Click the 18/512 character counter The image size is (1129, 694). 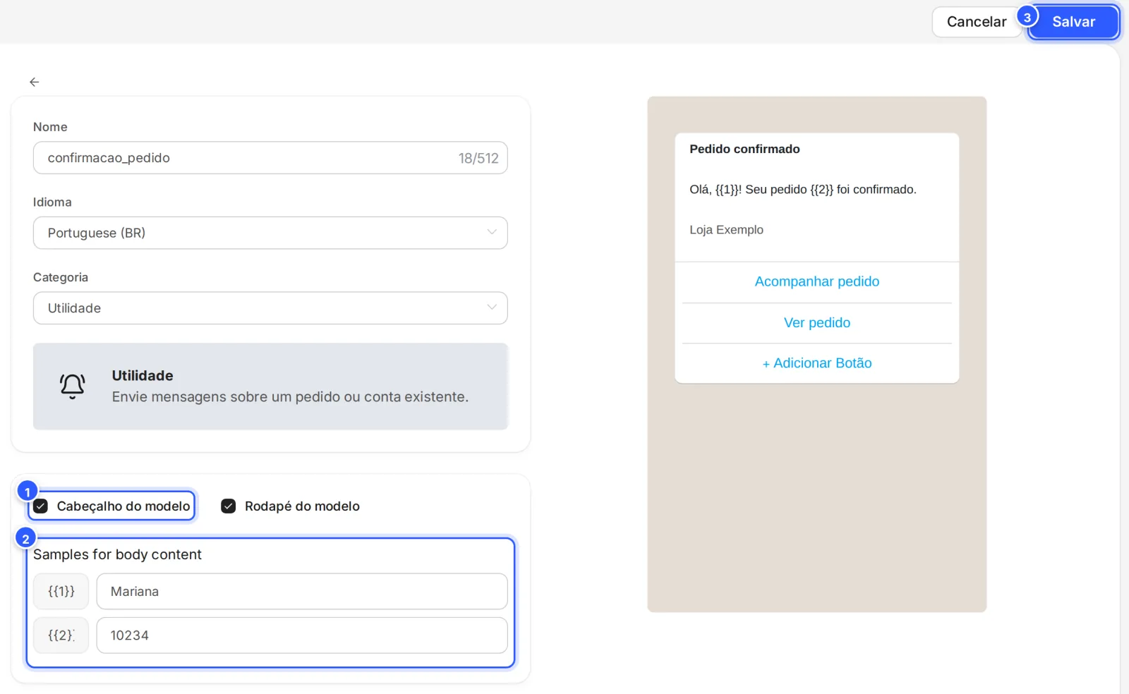(478, 158)
